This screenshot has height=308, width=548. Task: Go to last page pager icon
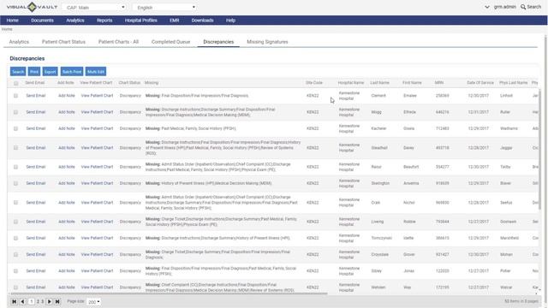pyautogui.click(x=57, y=301)
